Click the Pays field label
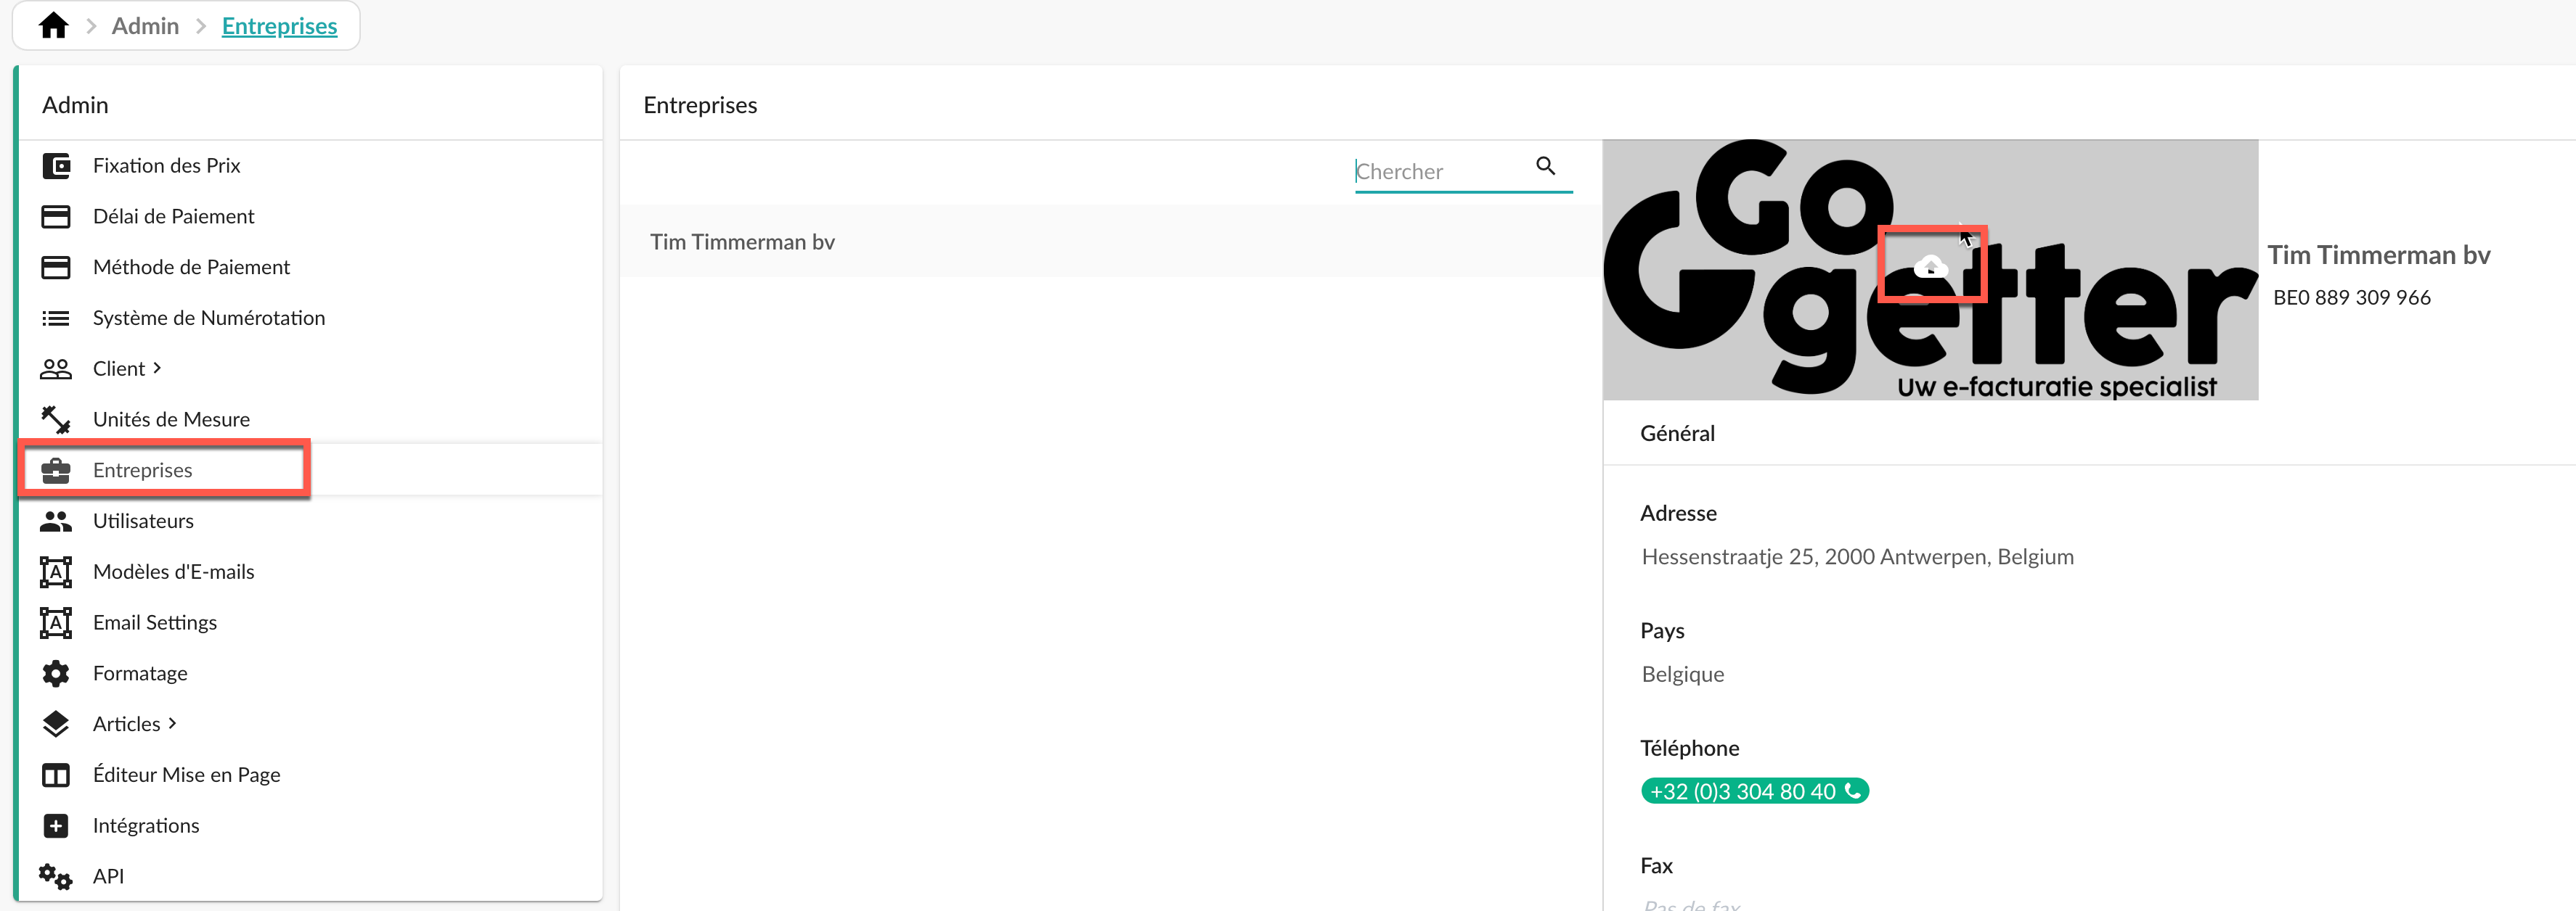This screenshot has width=2576, height=911. [1662, 631]
